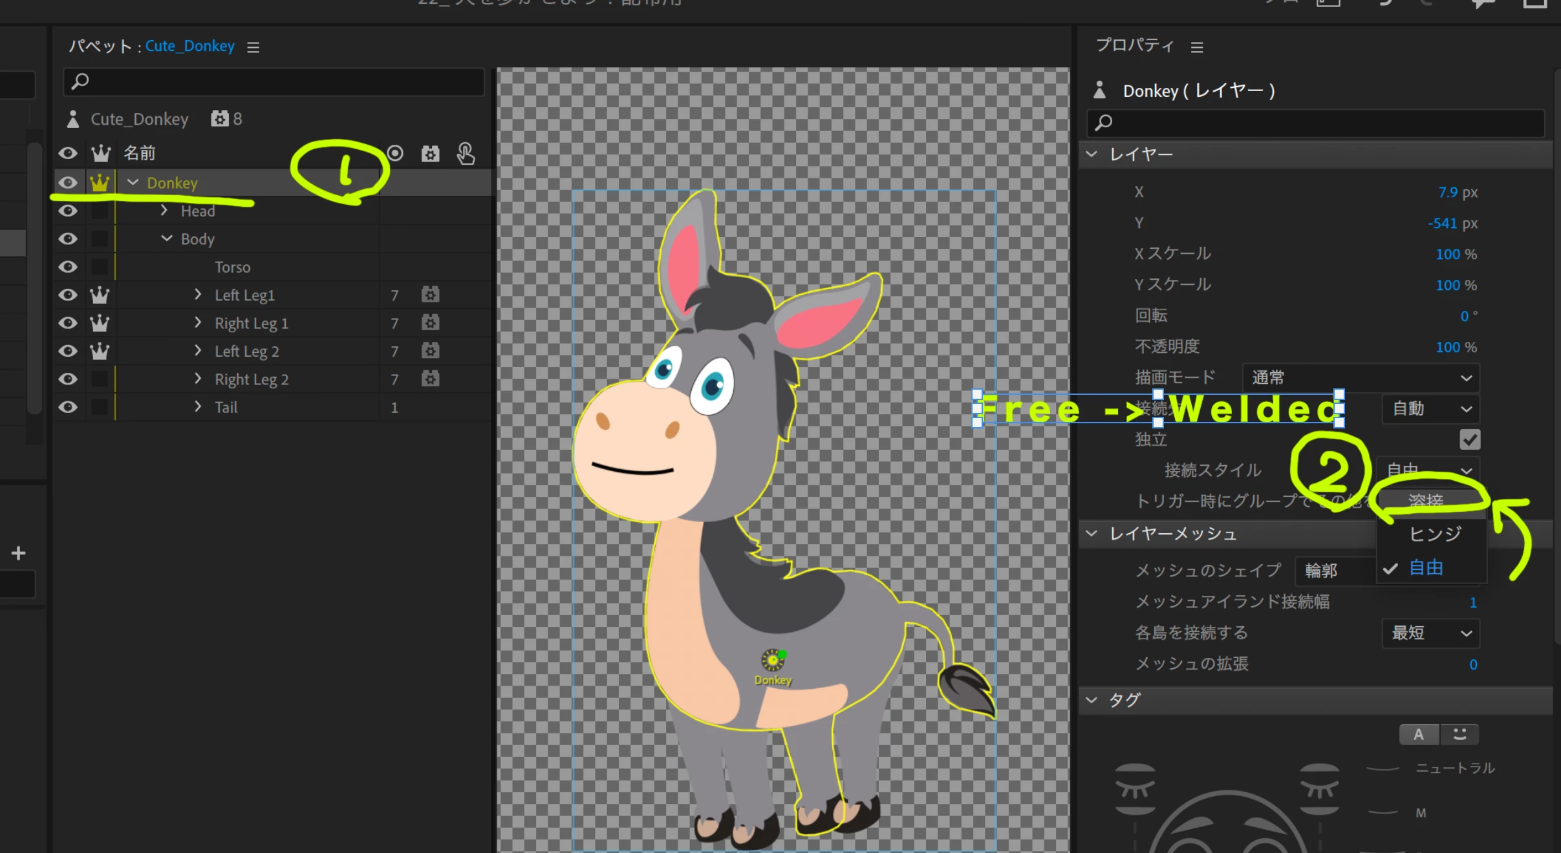Click crown icon on Left Leg 2 row
The image size is (1561, 853).
click(100, 351)
